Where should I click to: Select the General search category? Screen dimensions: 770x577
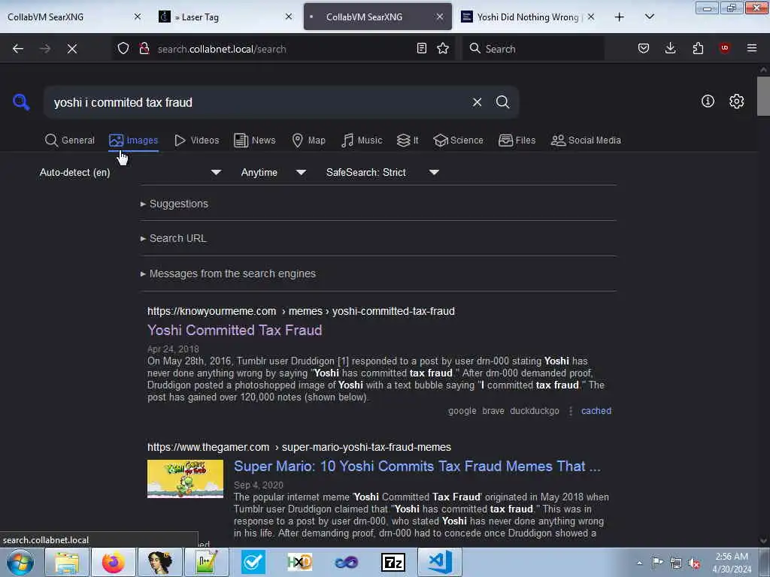pyautogui.click(x=70, y=140)
